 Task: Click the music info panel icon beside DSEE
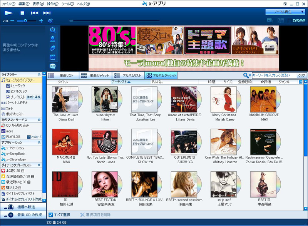tap(281, 20)
